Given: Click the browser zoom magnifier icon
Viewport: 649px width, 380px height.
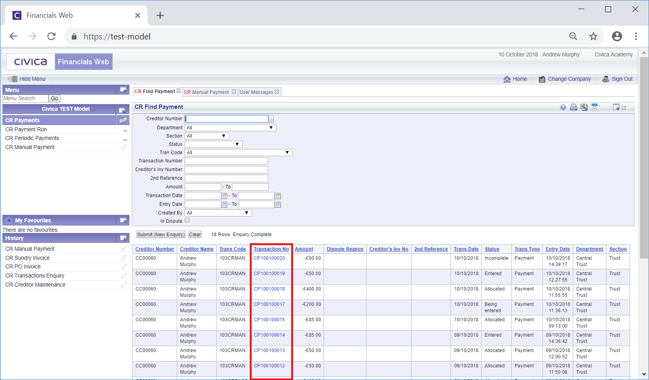Looking at the screenshot, I should pyautogui.click(x=573, y=37).
